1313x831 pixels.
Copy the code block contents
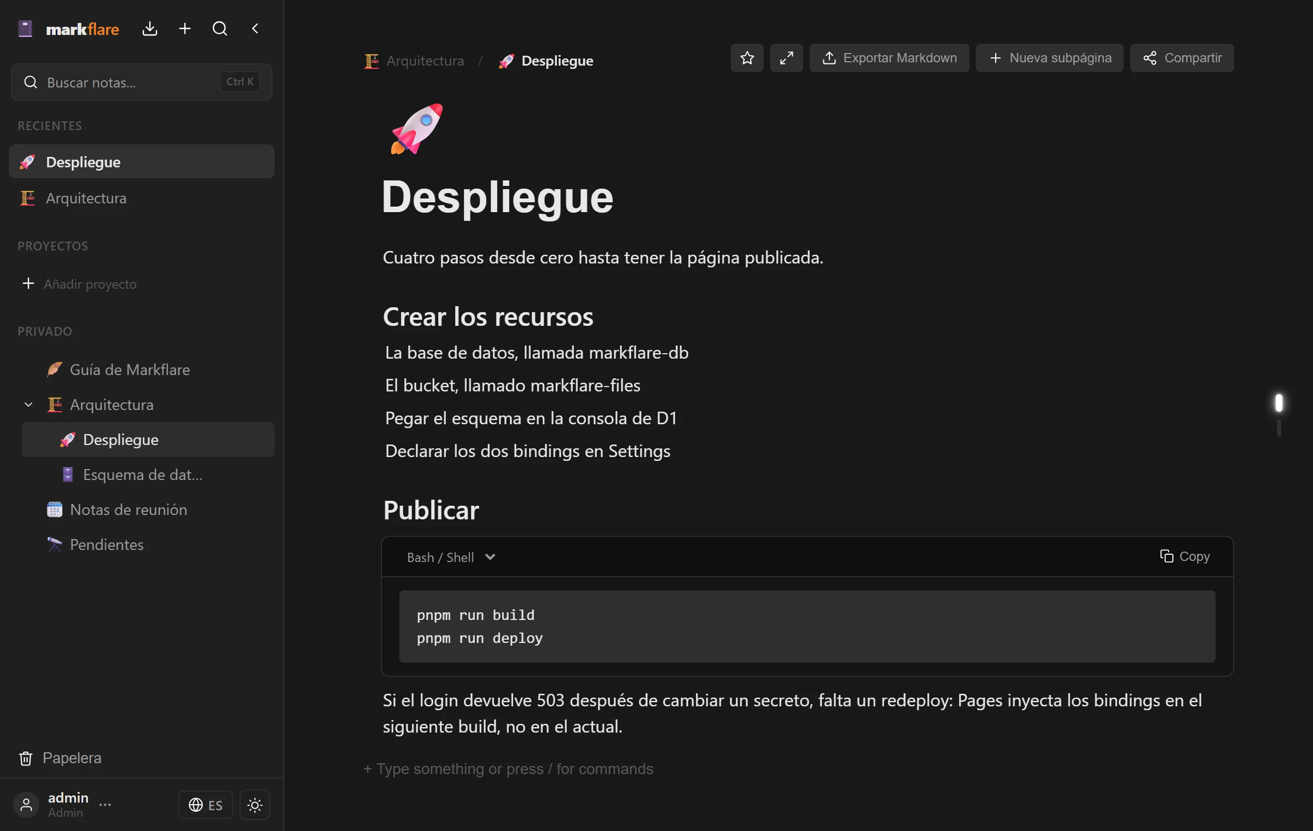click(1185, 556)
